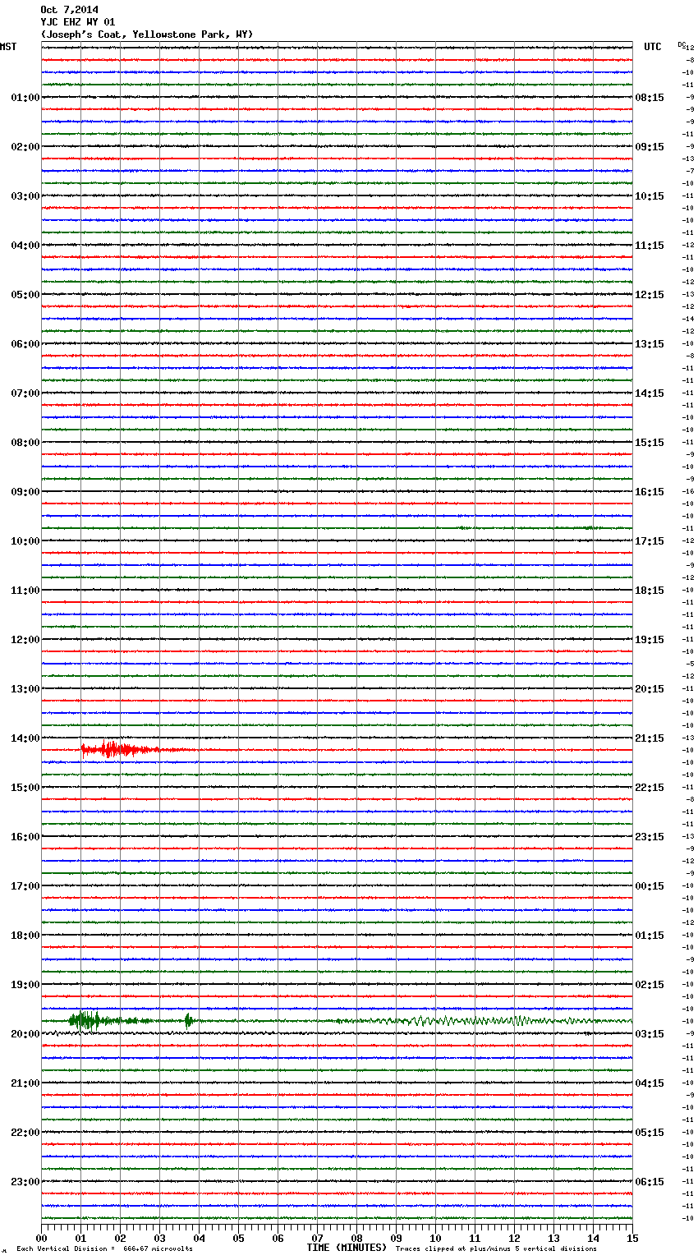Screen dimensions: 698x1260
Task: Select the 23:00 MST time label
Action: coord(25,1182)
